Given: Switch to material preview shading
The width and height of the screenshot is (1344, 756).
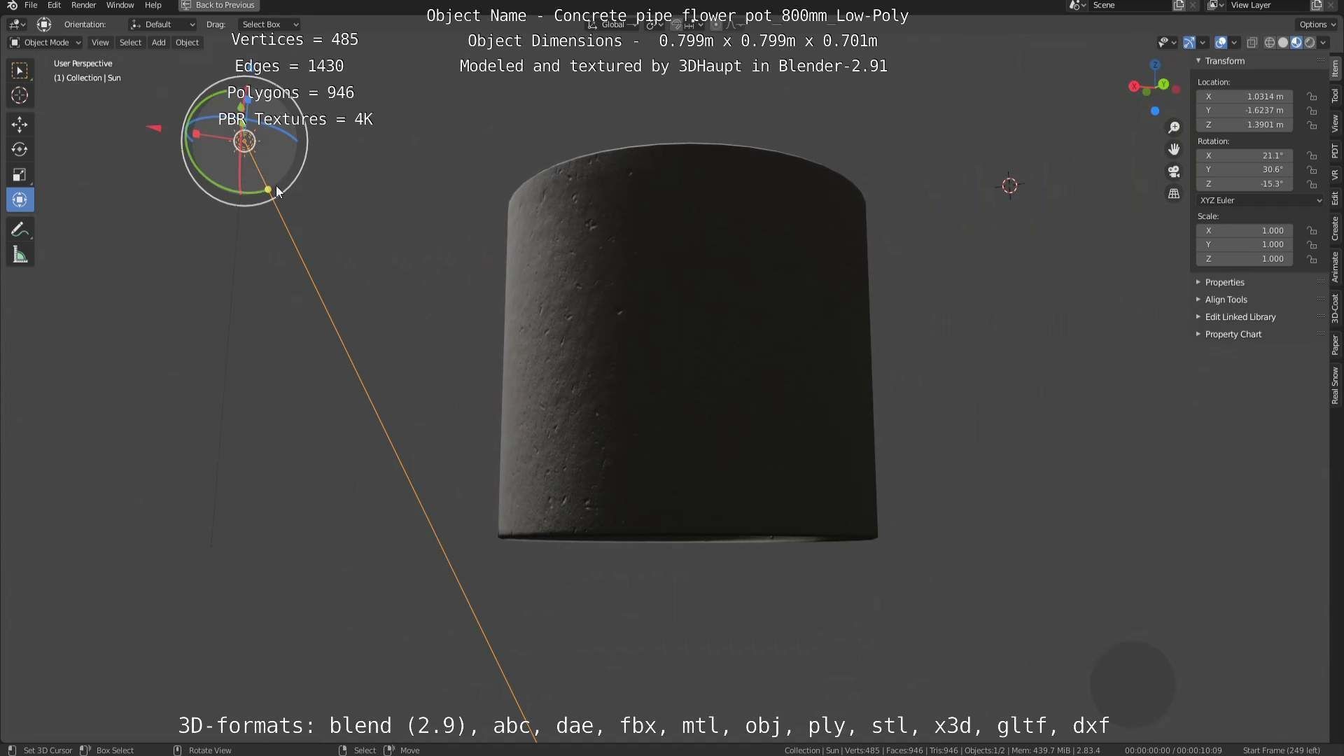Looking at the screenshot, I should pos(1296,43).
